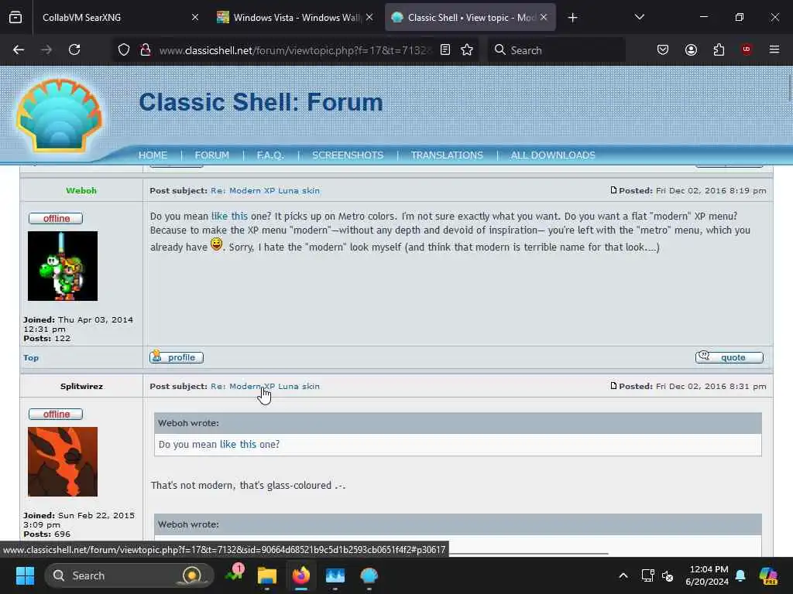Open the tracking protection shield icon
The height and width of the screenshot is (594, 793).
(x=124, y=49)
